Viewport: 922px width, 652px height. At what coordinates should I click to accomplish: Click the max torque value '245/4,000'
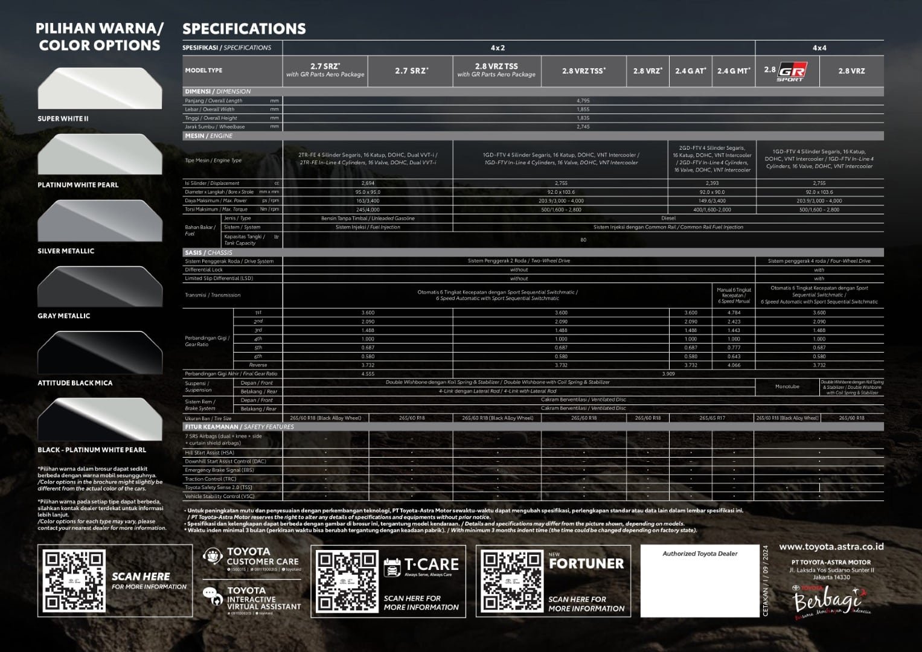pyautogui.click(x=368, y=209)
